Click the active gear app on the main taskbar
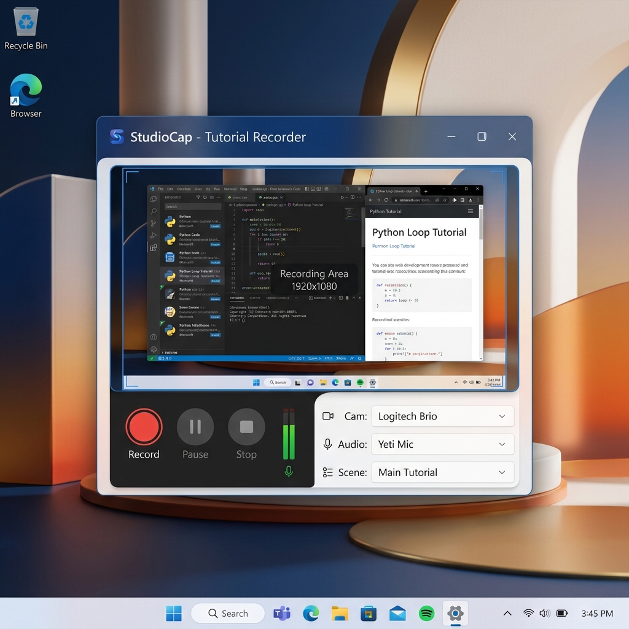The height and width of the screenshot is (629, 629). (455, 614)
